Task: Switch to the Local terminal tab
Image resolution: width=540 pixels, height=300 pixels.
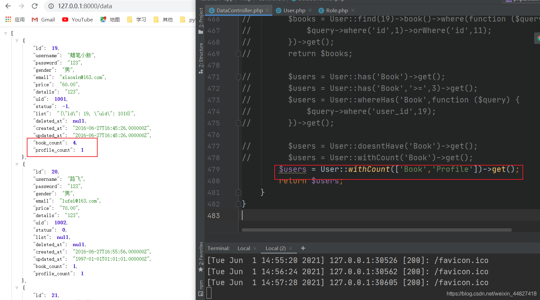Action: pos(244,248)
